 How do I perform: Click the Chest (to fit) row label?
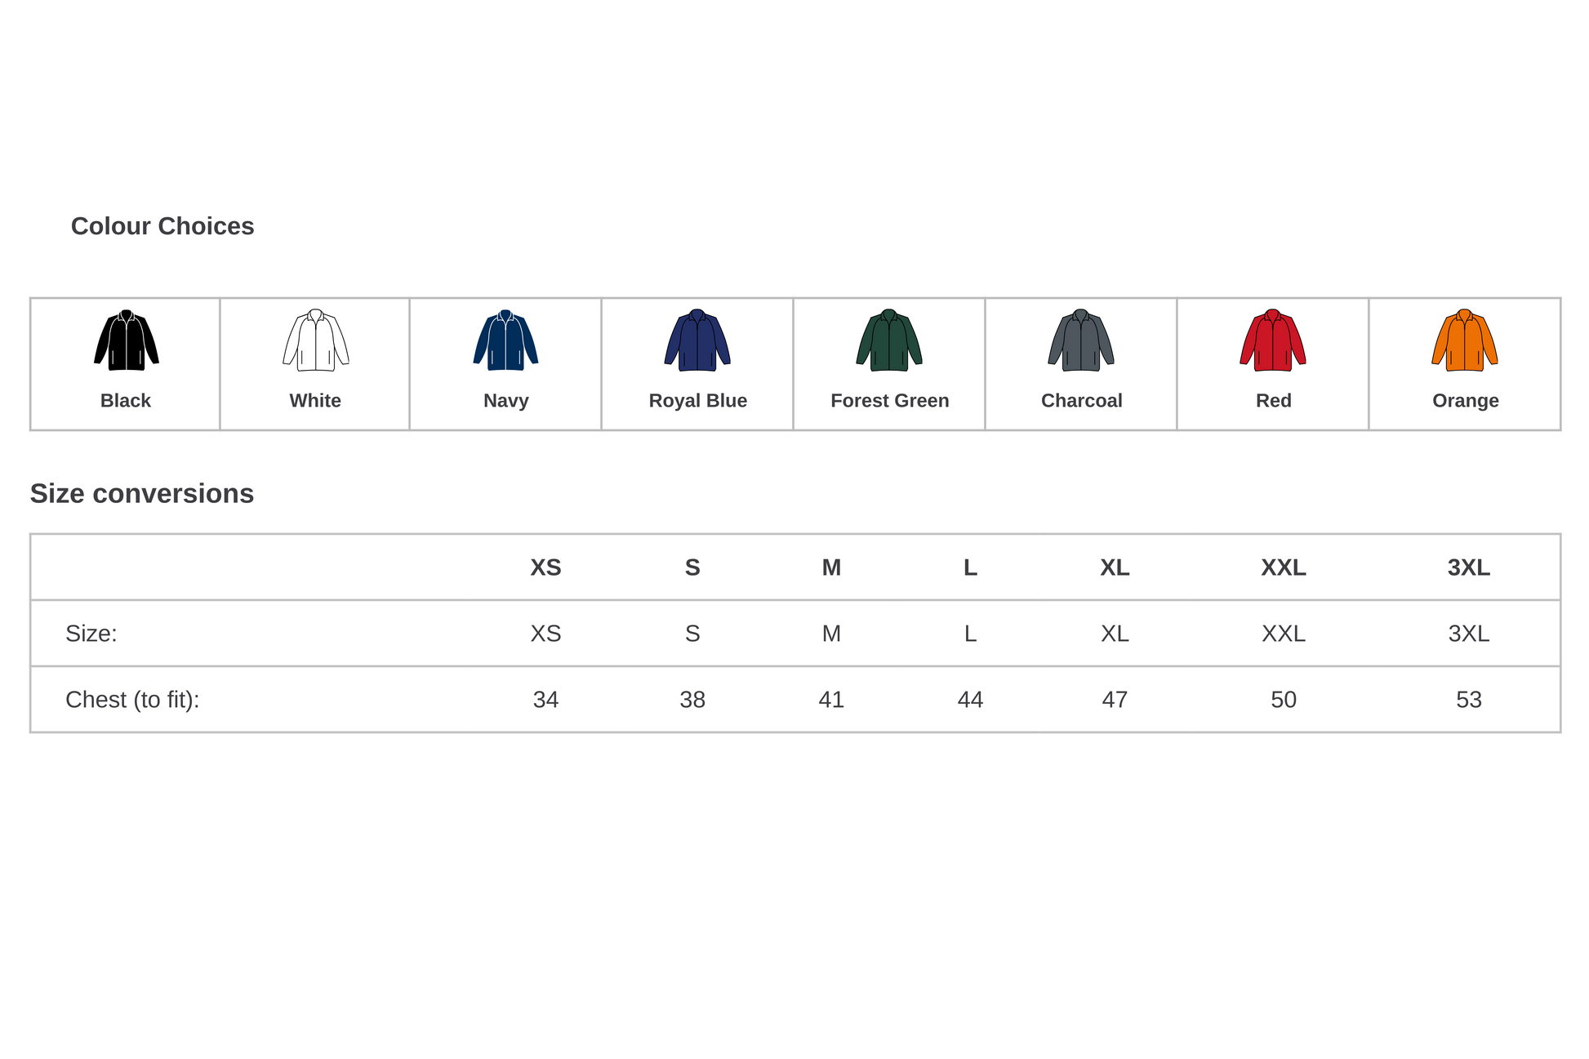[x=132, y=700]
